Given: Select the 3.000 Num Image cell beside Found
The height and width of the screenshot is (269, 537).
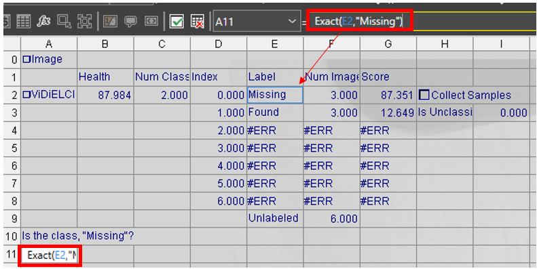Looking at the screenshot, I should [x=331, y=112].
